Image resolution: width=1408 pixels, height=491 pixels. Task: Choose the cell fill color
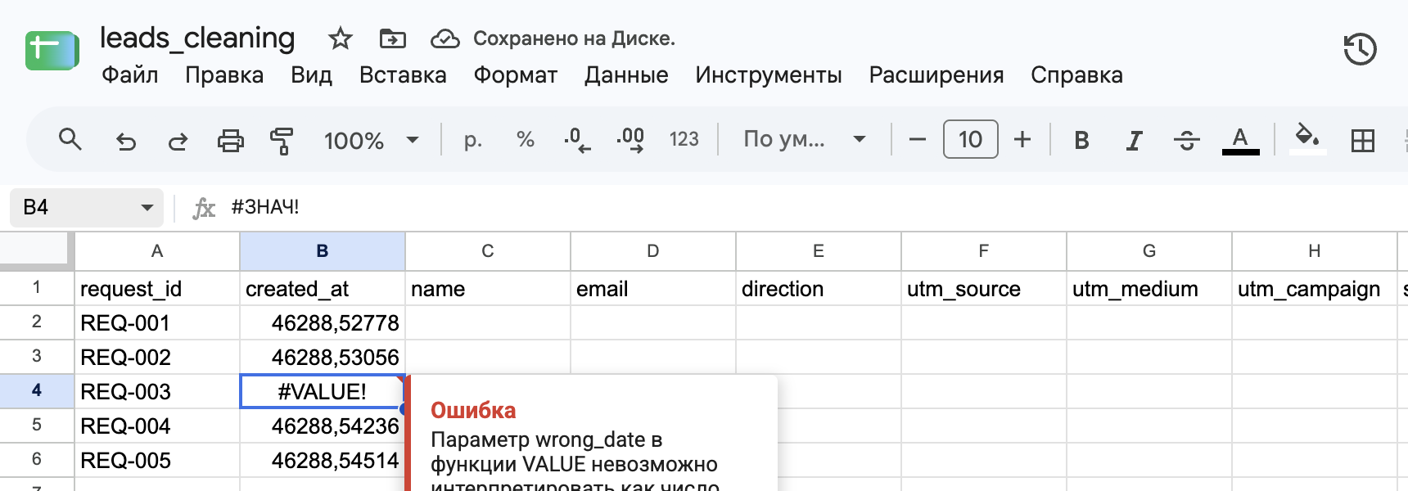1307,139
